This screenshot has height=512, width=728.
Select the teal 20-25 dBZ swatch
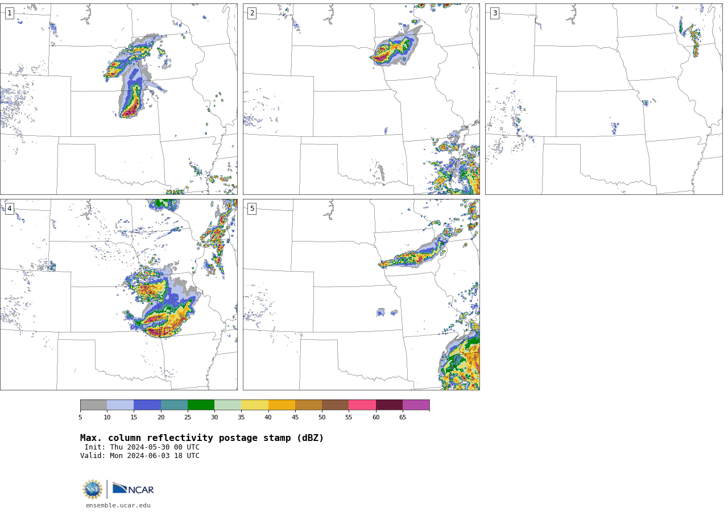(x=174, y=405)
